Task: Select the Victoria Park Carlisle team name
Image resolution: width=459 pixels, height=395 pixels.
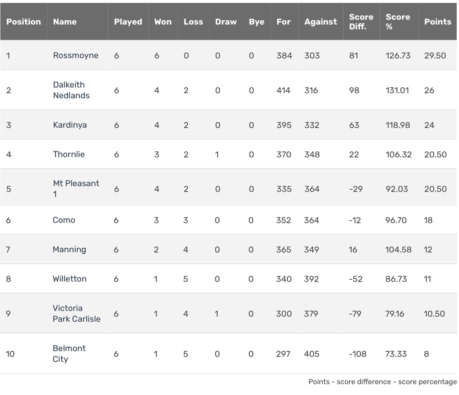Action: [76, 313]
